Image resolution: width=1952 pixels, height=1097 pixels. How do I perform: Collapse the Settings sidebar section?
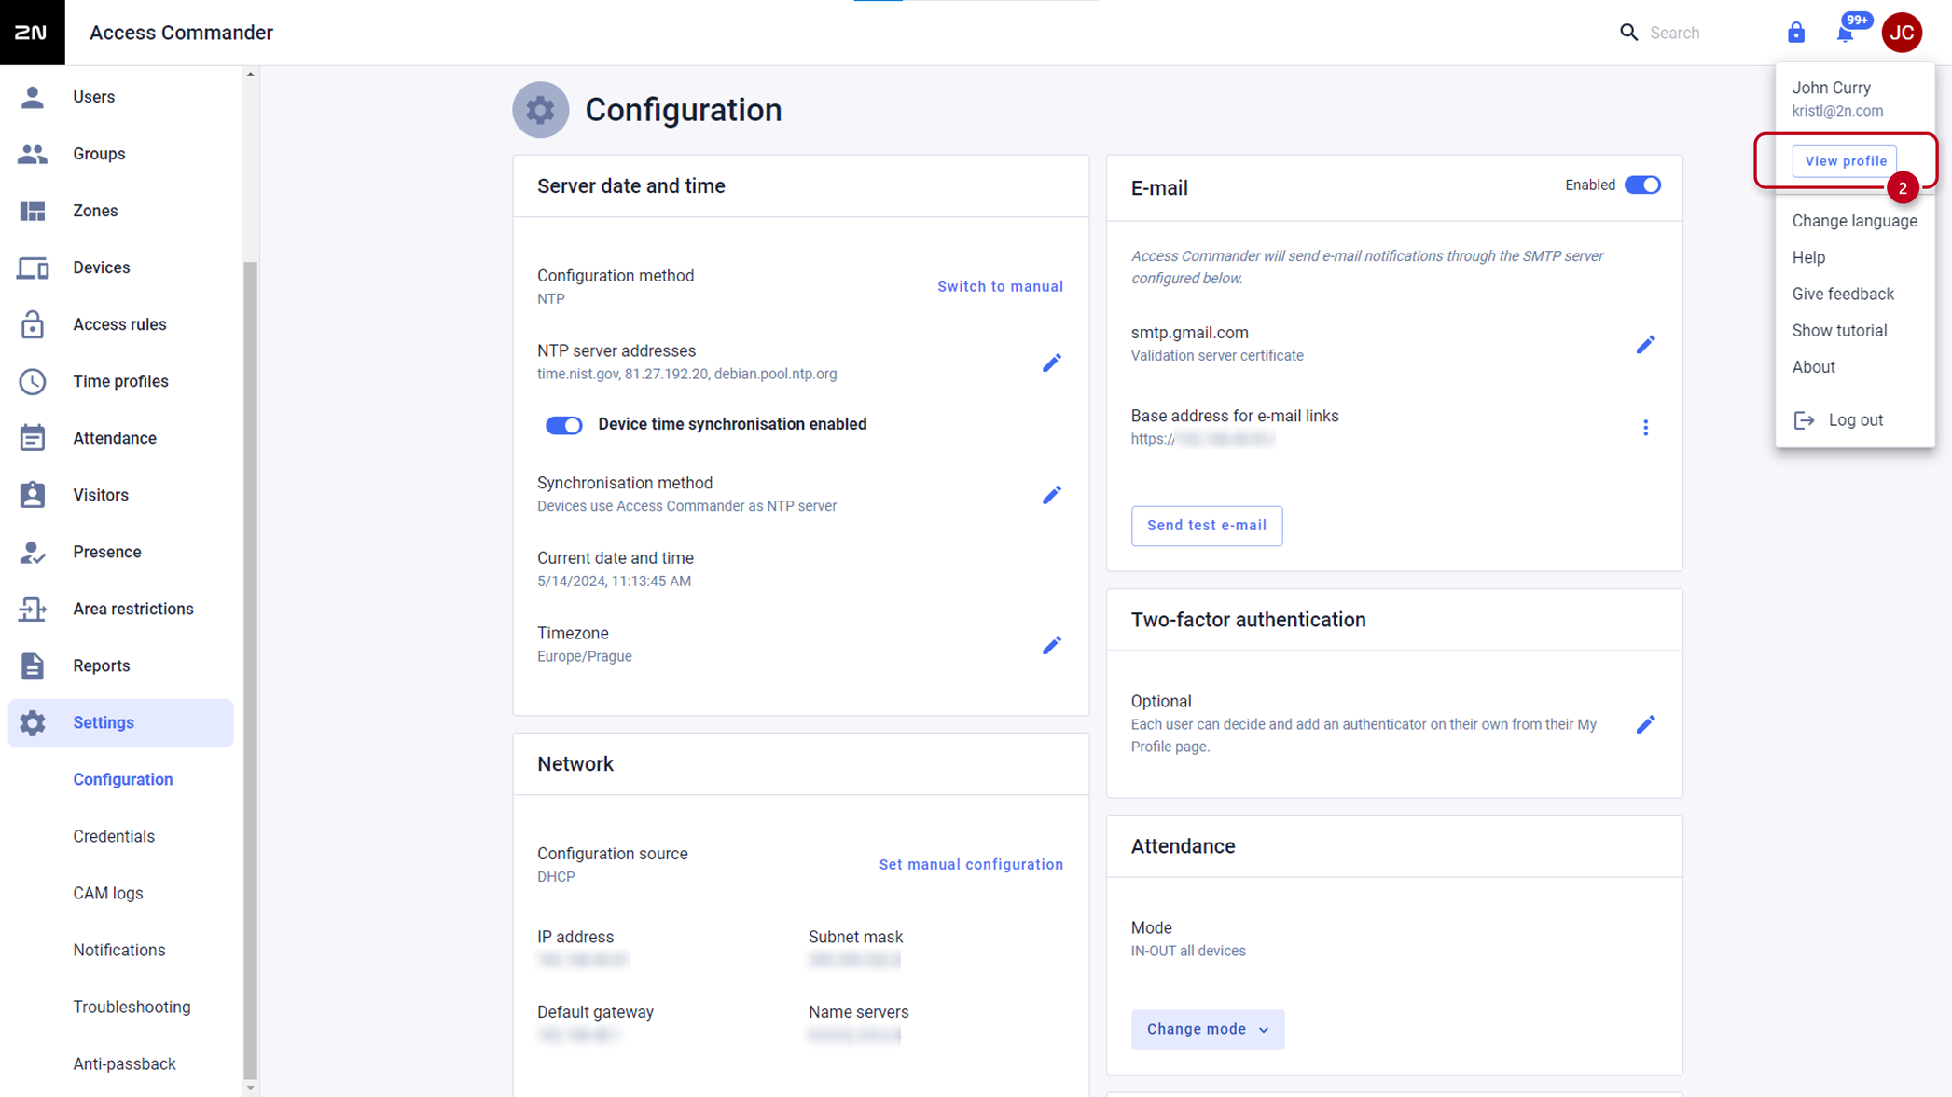[121, 722]
